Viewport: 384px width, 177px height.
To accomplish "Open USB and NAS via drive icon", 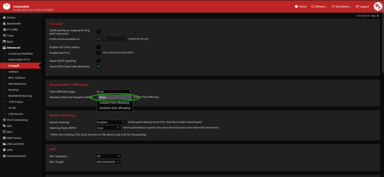I will click(4, 144).
